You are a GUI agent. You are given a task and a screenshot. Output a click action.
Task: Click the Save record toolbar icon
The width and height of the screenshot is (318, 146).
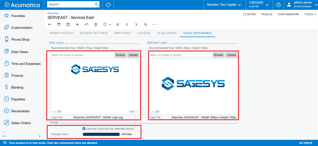click(68, 24)
